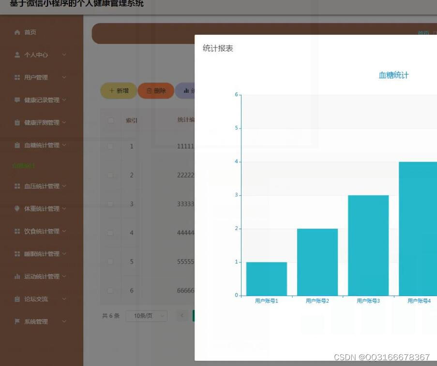
Task: Click the previous page arrow in pagination
Action: [x=182, y=316]
